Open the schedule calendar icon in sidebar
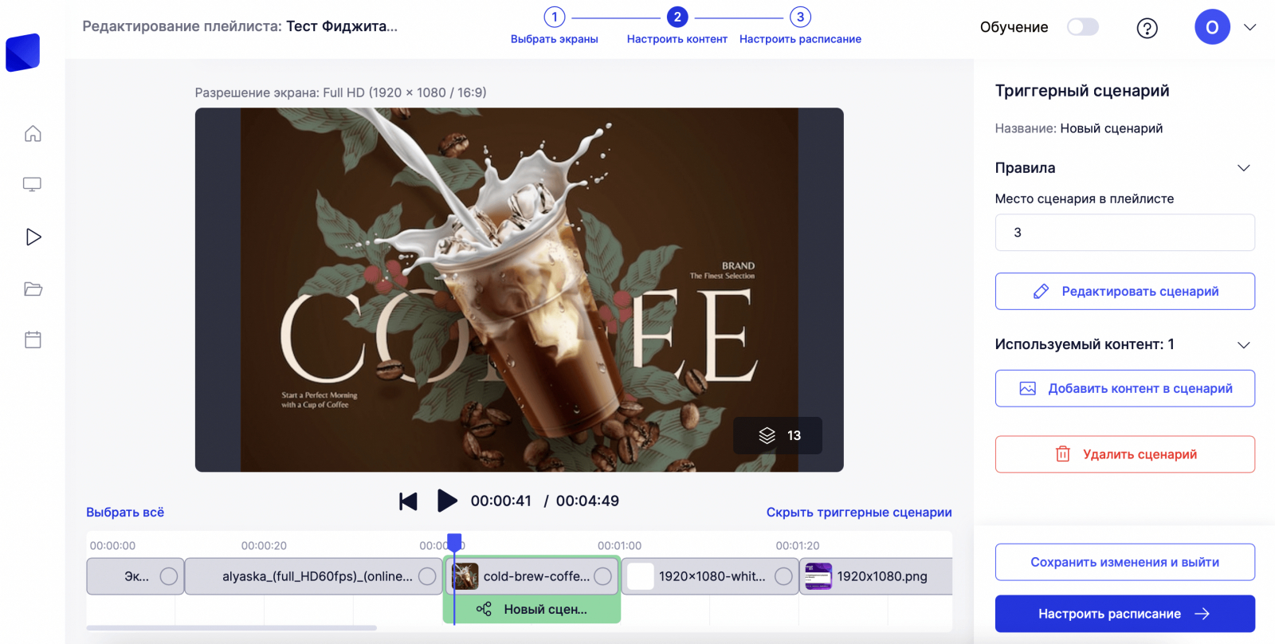The width and height of the screenshot is (1275, 644). (33, 340)
